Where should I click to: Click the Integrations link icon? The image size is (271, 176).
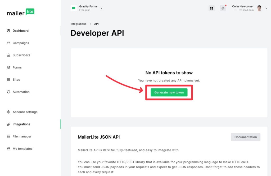(x=8, y=124)
